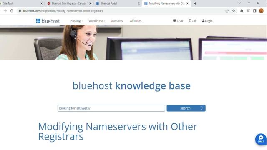Click the Call link in header
The image size is (267, 150).
pos(193,21)
